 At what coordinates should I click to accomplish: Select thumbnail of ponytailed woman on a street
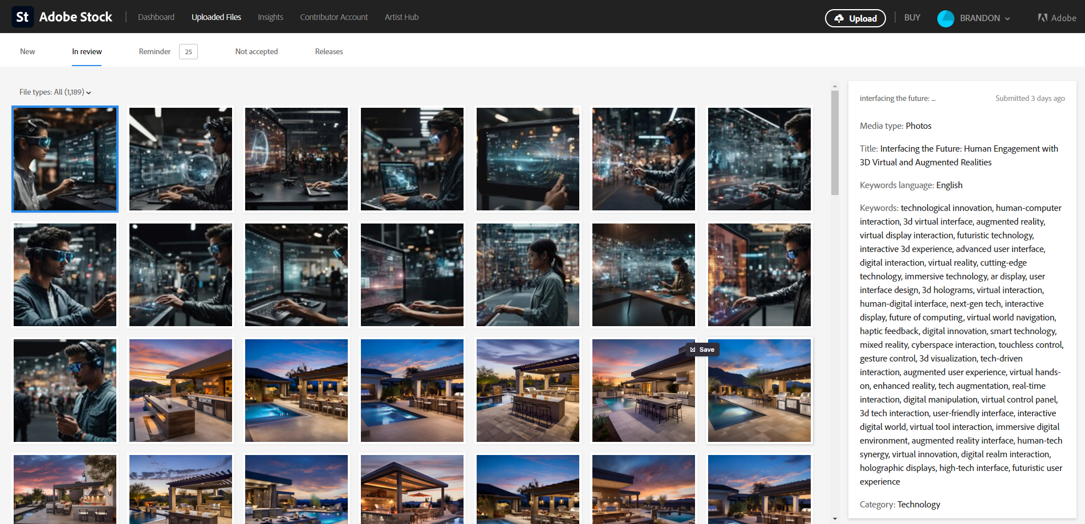point(528,275)
